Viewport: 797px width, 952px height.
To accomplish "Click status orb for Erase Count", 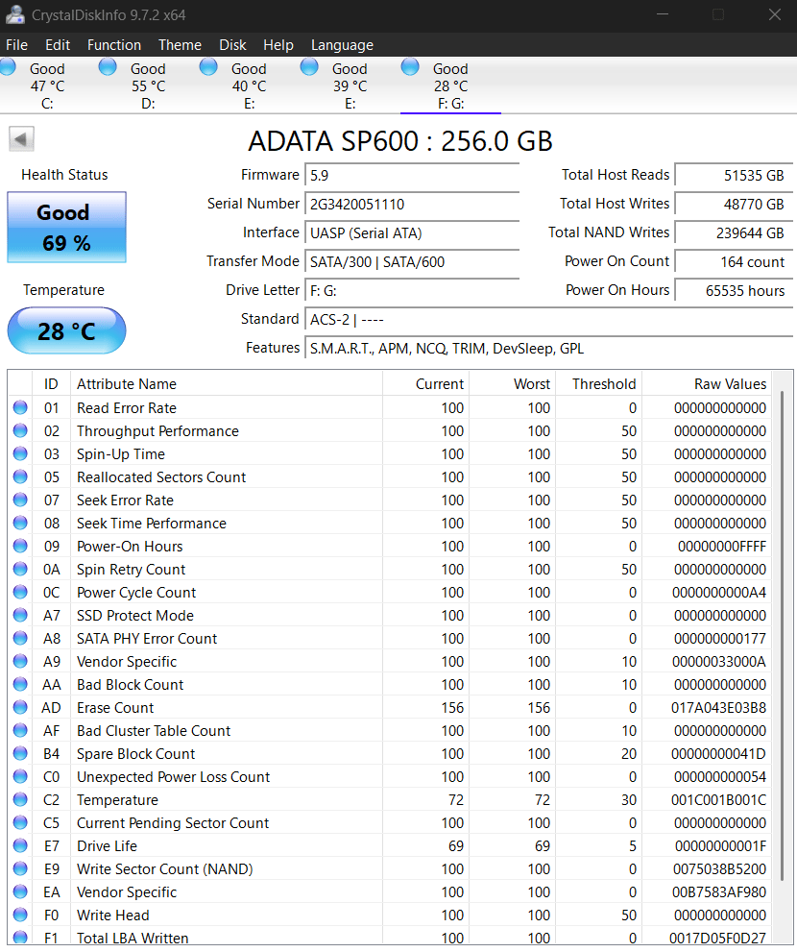I will tap(20, 707).
